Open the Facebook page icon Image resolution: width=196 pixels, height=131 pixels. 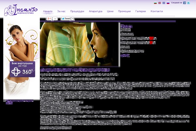point(185,3)
